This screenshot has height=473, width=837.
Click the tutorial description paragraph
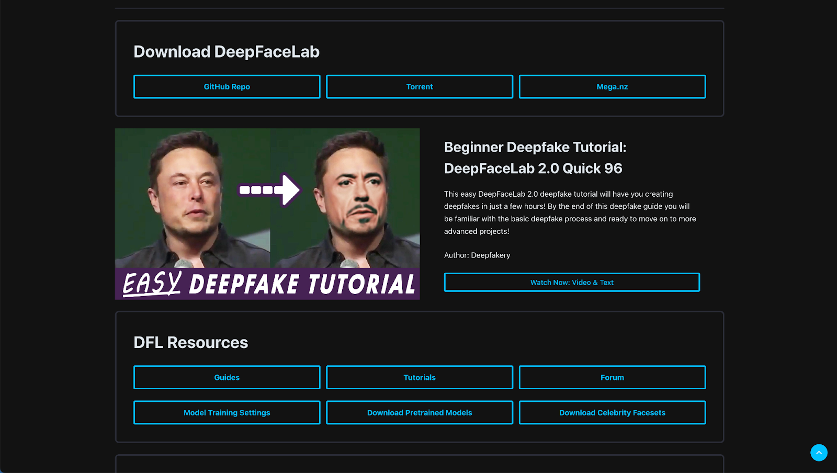point(569,212)
